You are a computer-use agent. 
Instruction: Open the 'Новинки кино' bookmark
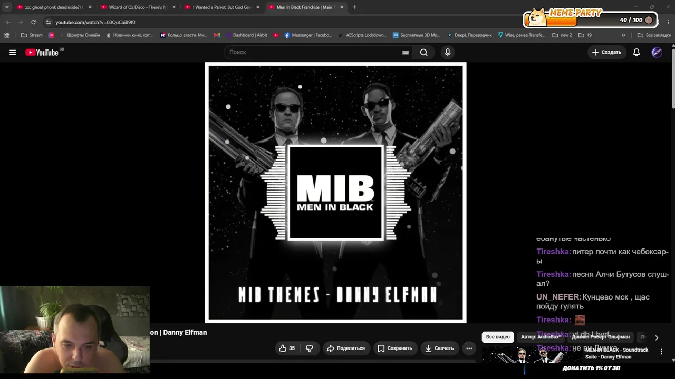tap(130, 35)
